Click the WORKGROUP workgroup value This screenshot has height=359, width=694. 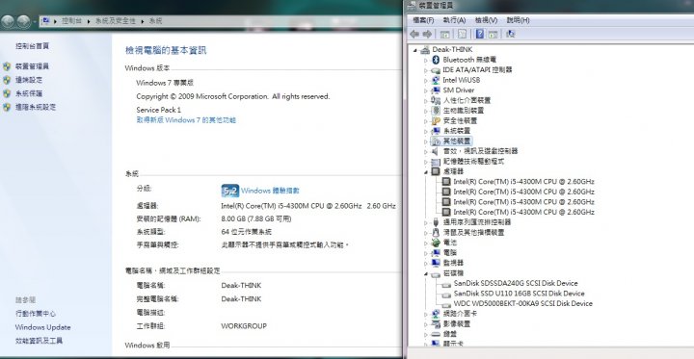pos(244,326)
